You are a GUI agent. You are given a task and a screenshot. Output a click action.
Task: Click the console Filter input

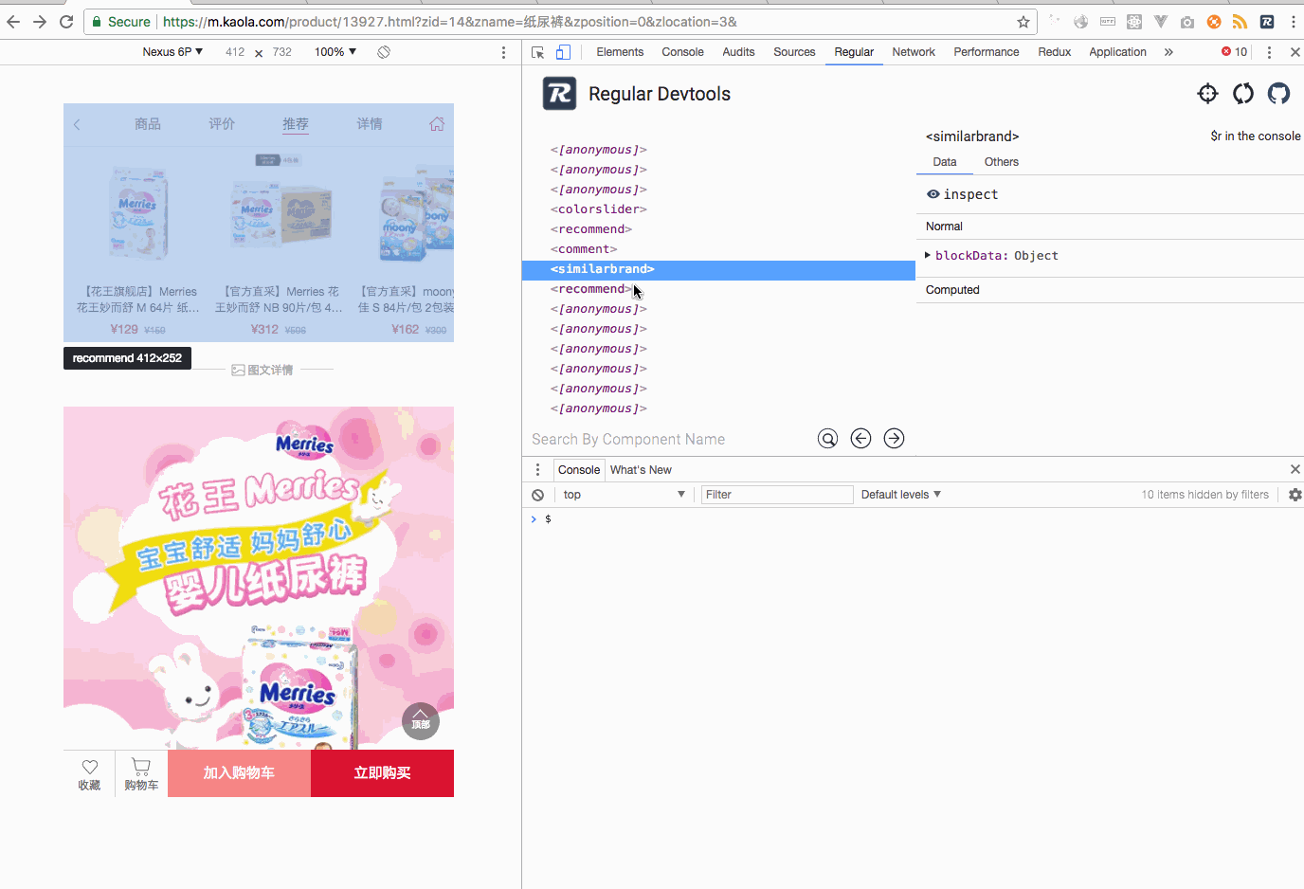pos(777,495)
